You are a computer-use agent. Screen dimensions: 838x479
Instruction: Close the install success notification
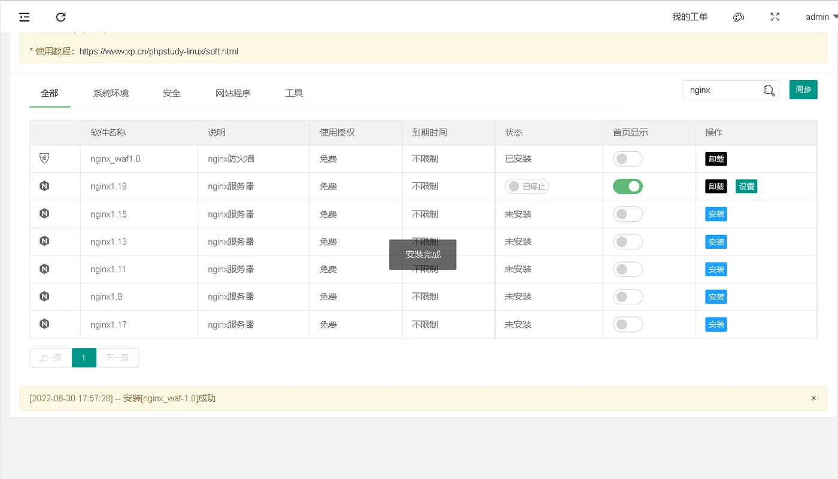(813, 398)
